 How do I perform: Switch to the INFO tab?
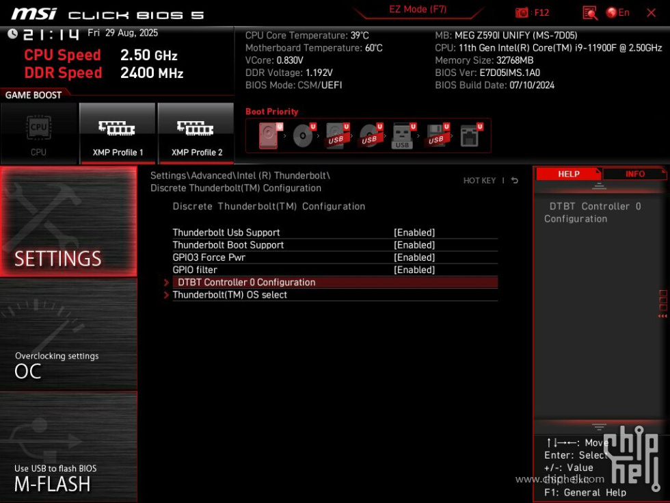coord(635,174)
